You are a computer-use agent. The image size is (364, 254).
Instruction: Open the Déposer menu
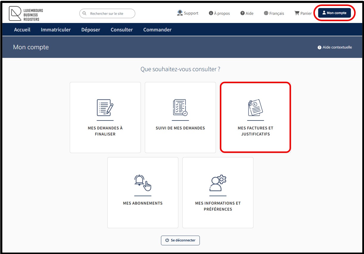point(91,30)
